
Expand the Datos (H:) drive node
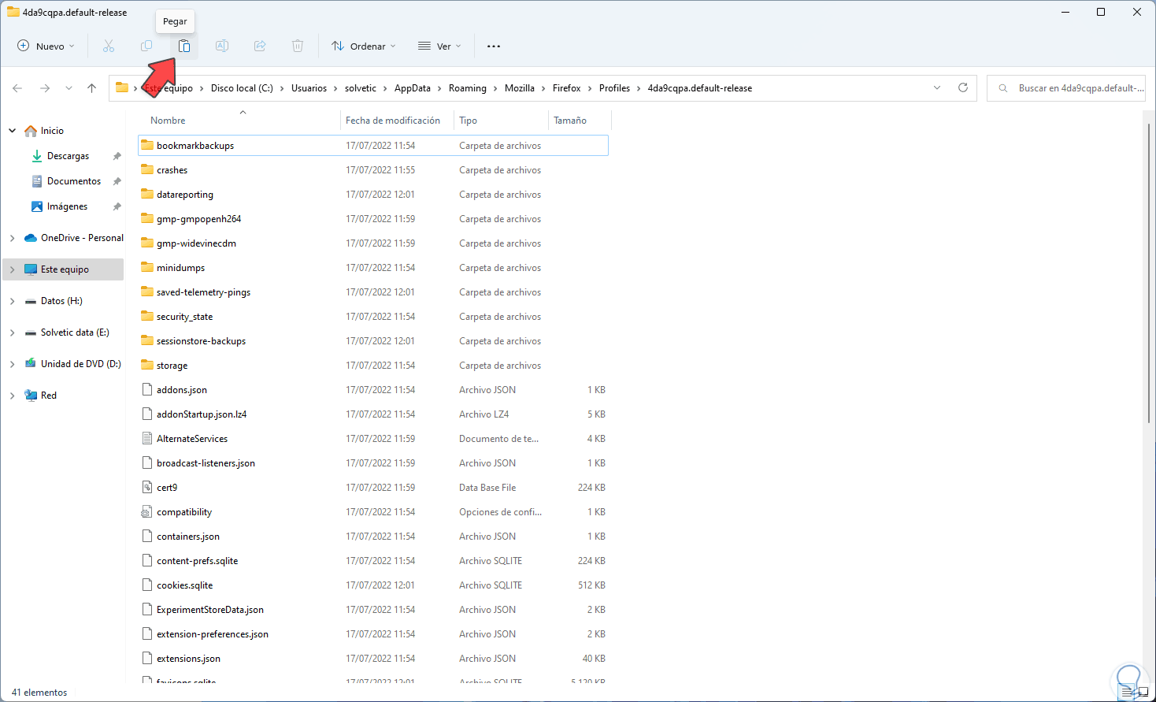click(12, 301)
